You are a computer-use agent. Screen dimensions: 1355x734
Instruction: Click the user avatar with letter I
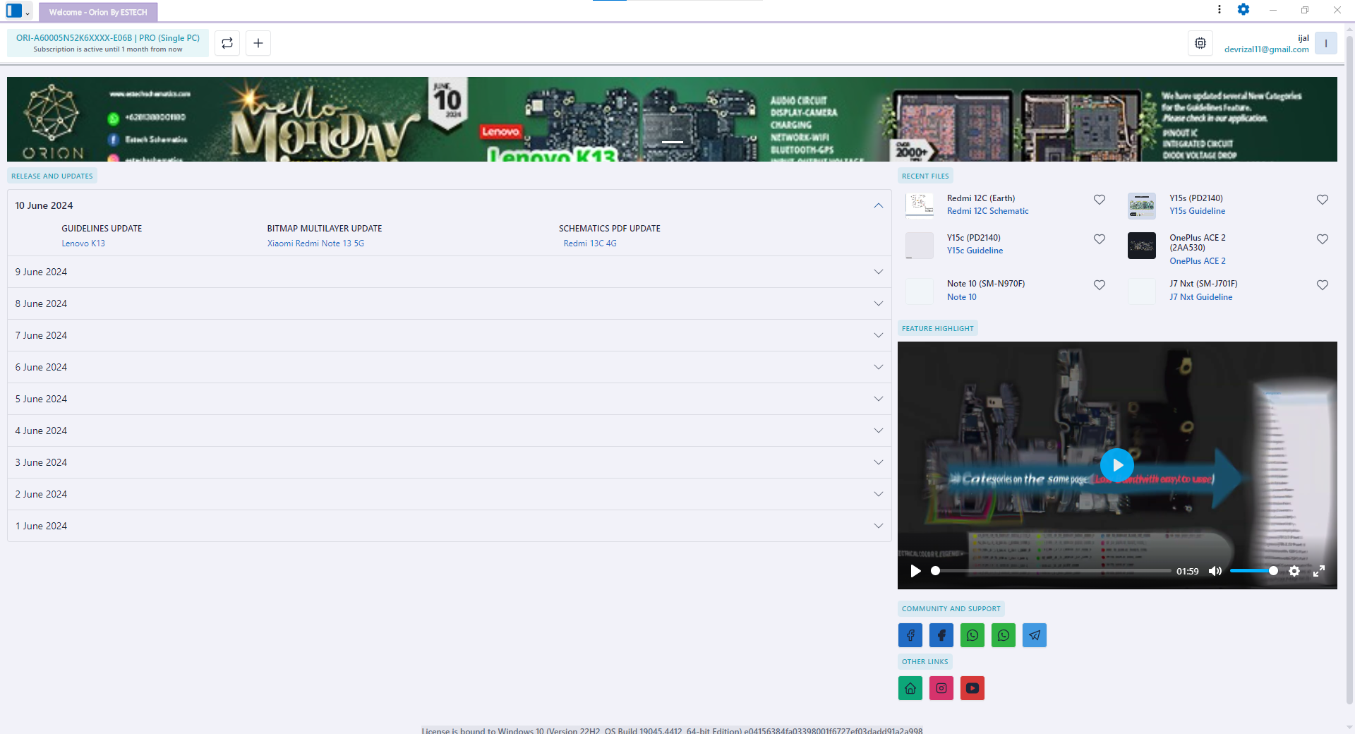pyautogui.click(x=1326, y=43)
